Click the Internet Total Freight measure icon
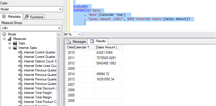 pos(20,93)
